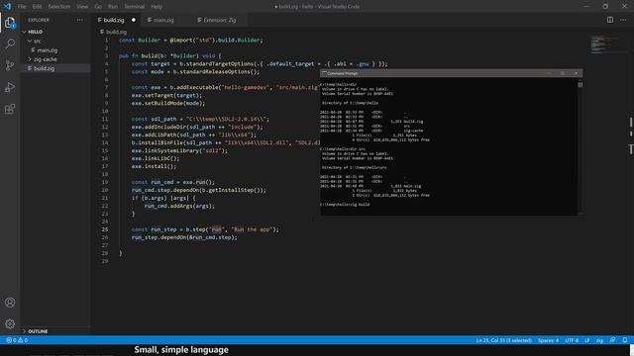Open the Selection menu
The height and width of the screenshot is (356, 634).
click(x=59, y=7)
